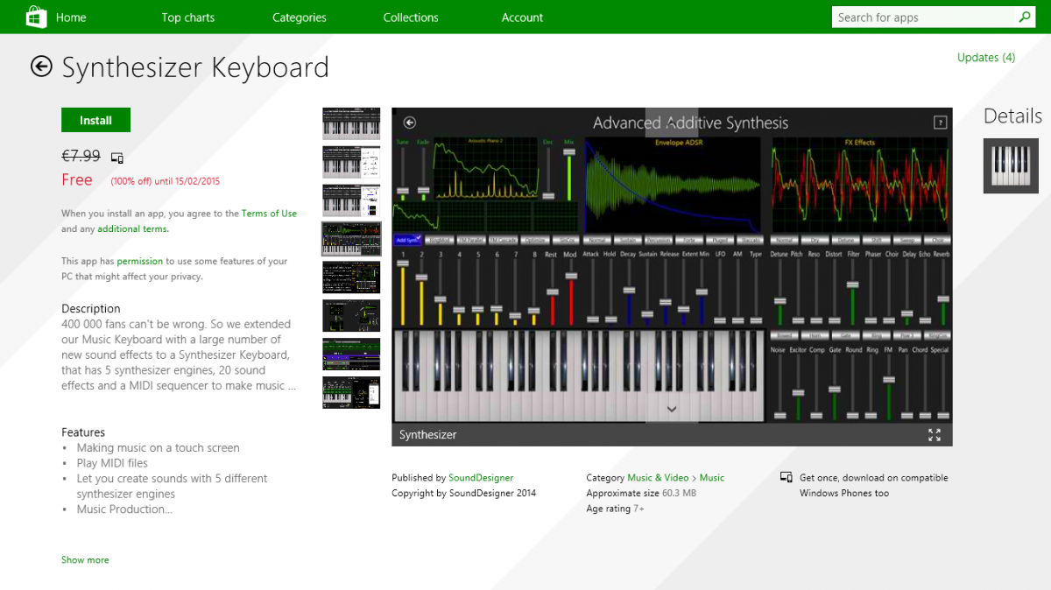Image resolution: width=1051 pixels, height=590 pixels.
Task: Click the green Filter slider in the preview
Action: coord(853,293)
